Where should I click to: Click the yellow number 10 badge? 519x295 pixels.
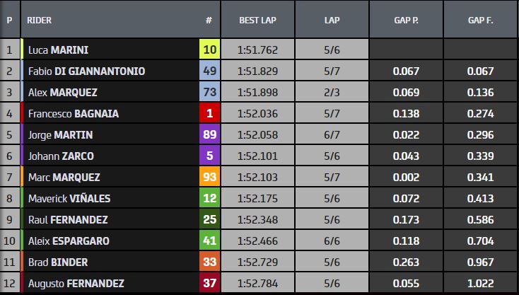coord(209,50)
